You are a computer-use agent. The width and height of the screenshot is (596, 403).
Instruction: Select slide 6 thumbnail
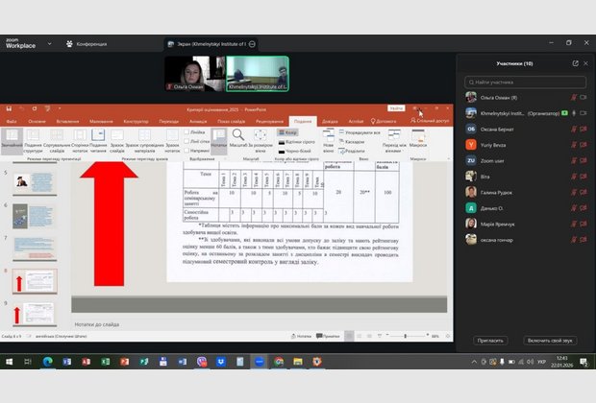click(x=34, y=216)
